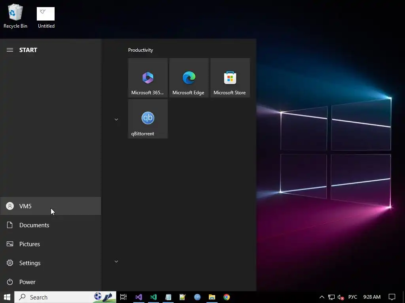405x303 pixels.
Task: Select the Untitled desktop file
Action: coord(46,17)
